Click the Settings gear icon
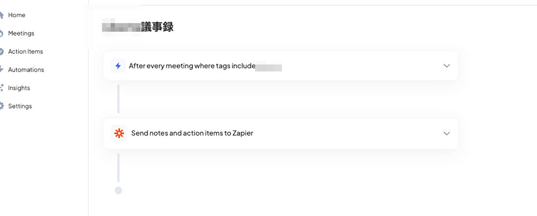The image size is (537, 216). click(x=2, y=106)
